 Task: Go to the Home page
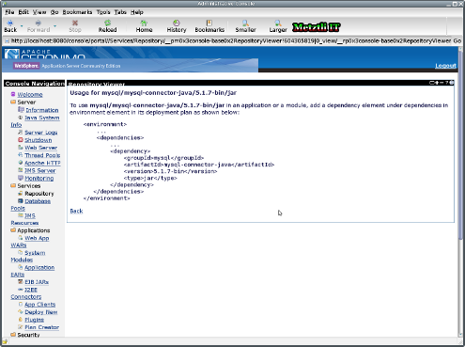pos(144,26)
